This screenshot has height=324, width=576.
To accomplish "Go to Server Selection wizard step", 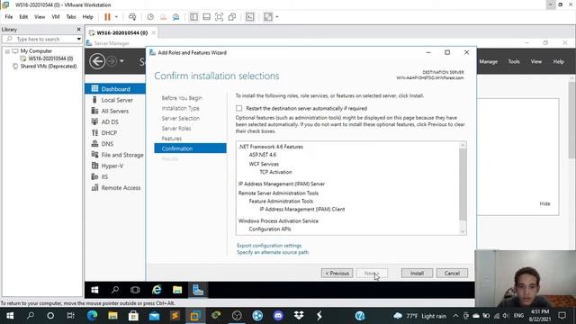I will (x=181, y=118).
